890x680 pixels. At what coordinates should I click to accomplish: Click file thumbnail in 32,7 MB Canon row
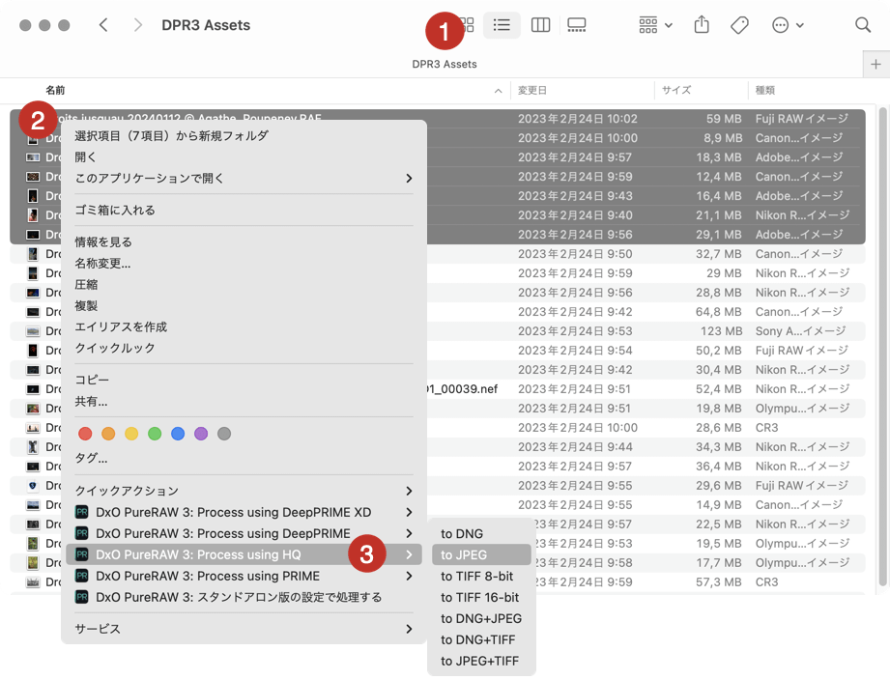pos(33,254)
